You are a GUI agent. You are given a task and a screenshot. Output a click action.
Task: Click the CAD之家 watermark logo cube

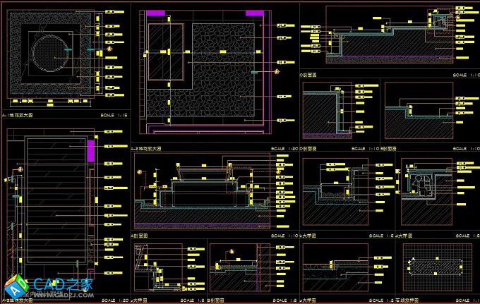pyautogui.click(x=14, y=286)
